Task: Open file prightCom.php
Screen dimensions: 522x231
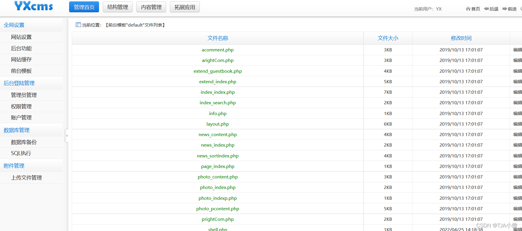Action: click(218, 219)
